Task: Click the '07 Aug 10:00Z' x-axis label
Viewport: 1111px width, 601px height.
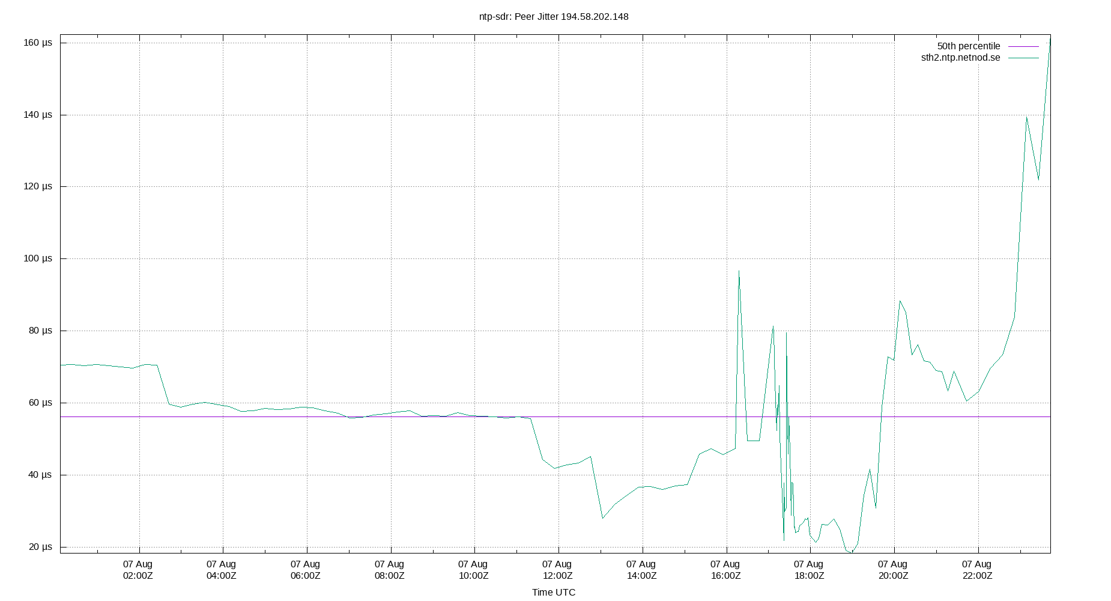Action: [473, 570]
